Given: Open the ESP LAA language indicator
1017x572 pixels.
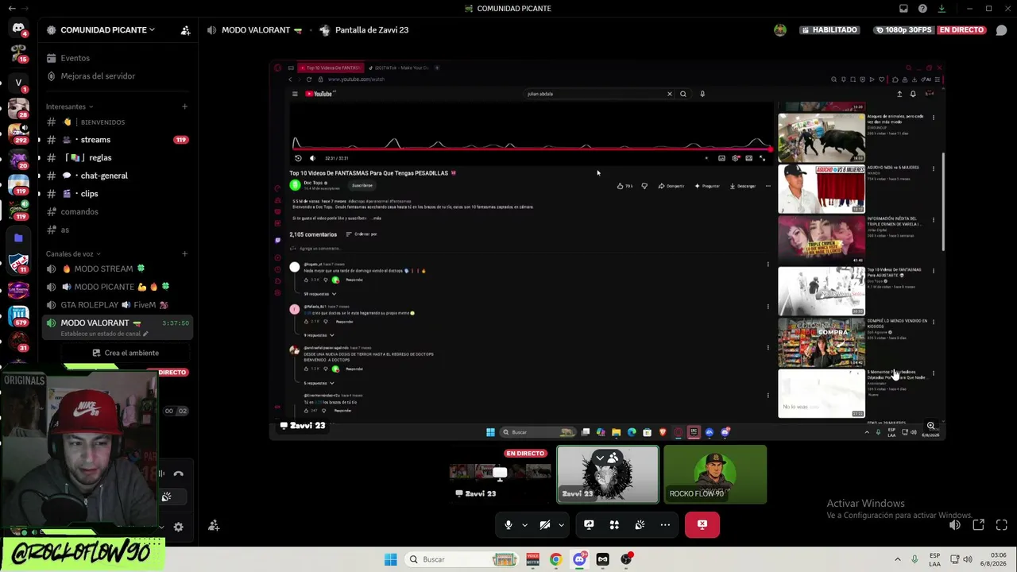Looking at the screenshot, I should tap(935, 559).
